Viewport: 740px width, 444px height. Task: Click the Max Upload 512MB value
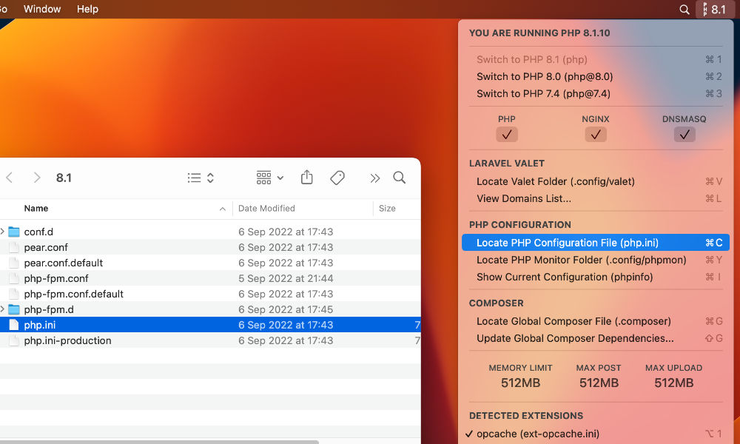tap(674, 383)
